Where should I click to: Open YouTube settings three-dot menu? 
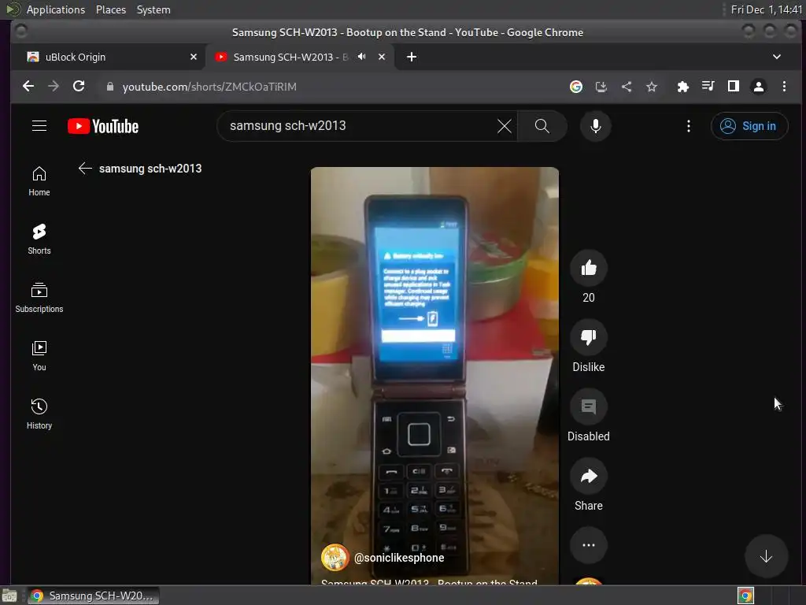[688, 126]
